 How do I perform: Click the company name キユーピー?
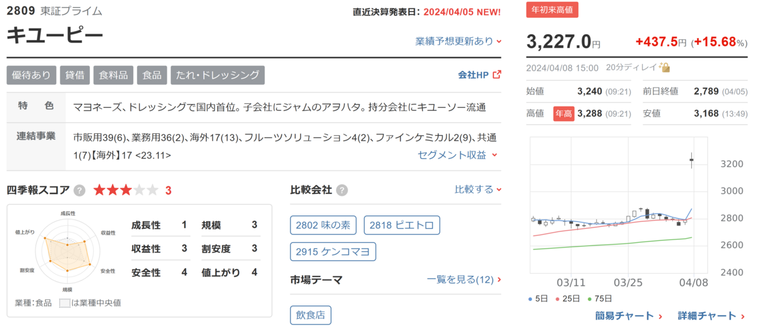point(55,35)
